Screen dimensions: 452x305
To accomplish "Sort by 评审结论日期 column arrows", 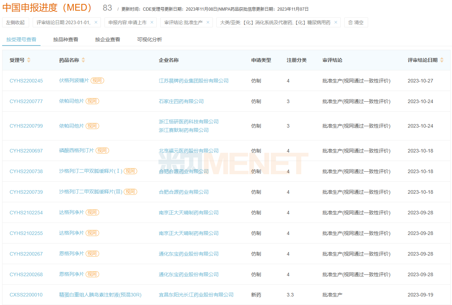I will point(442,60).
